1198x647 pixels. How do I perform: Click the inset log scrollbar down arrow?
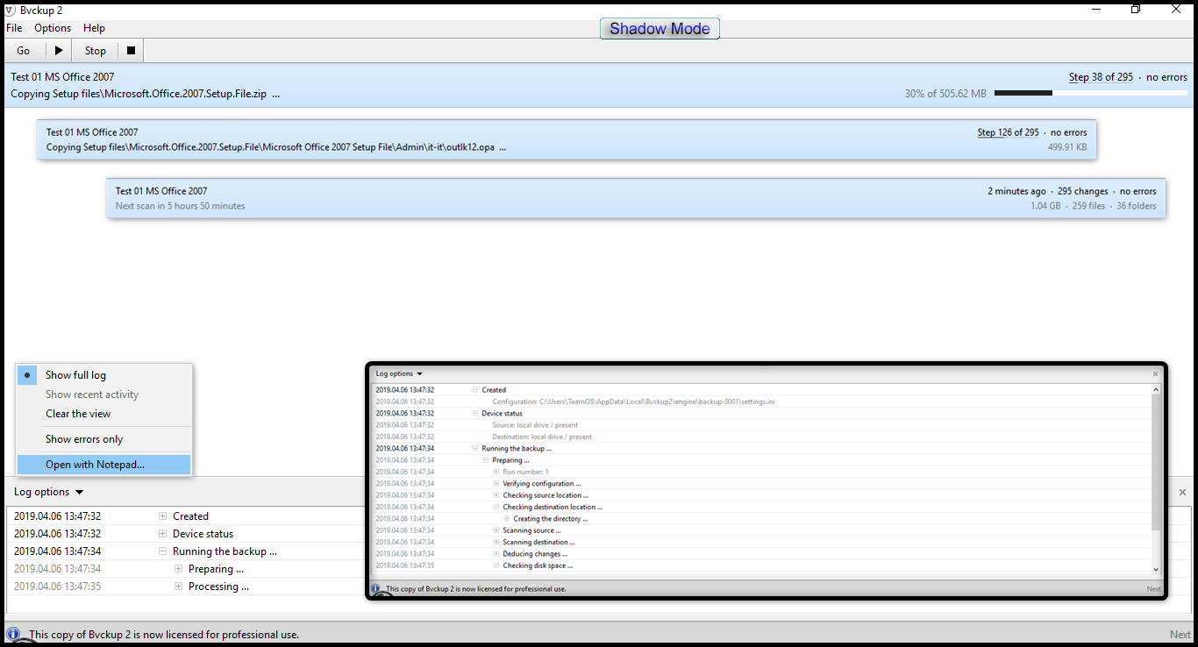coord(1156,569)
